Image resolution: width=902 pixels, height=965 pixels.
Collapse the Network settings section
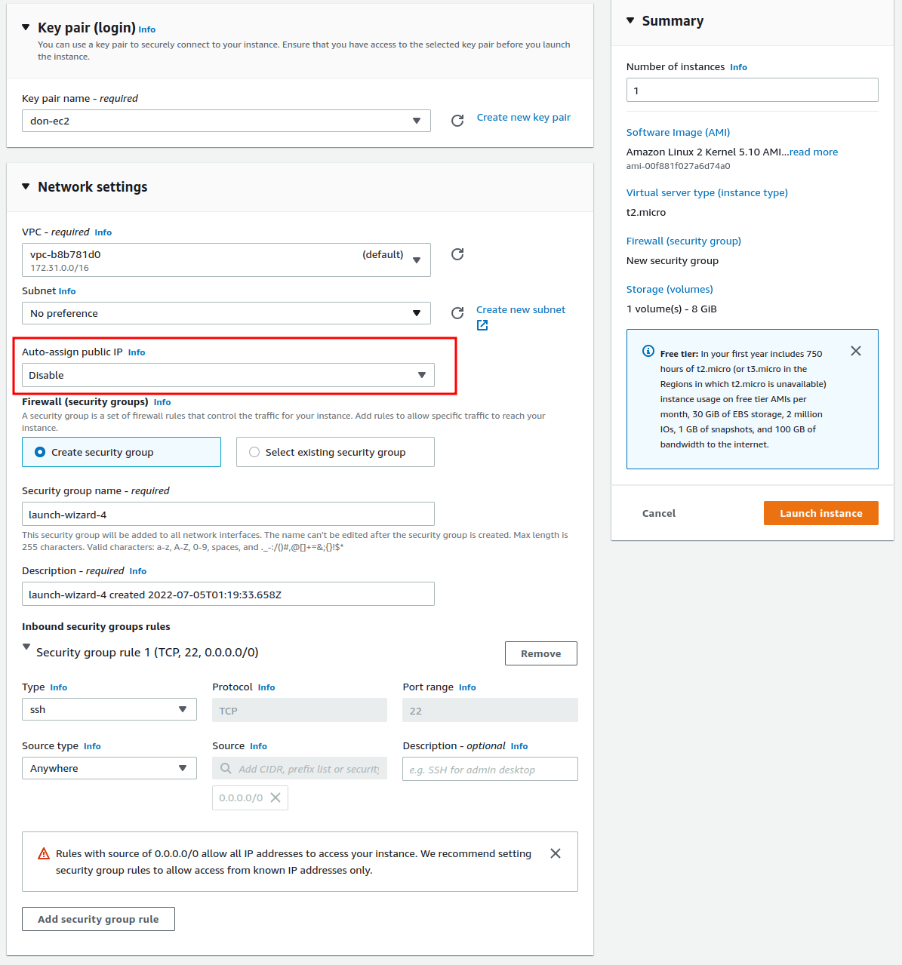[x=26, y=186]
